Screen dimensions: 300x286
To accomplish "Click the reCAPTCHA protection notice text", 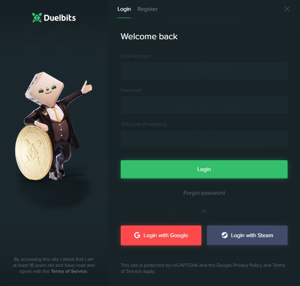I will tap(203, 268).
